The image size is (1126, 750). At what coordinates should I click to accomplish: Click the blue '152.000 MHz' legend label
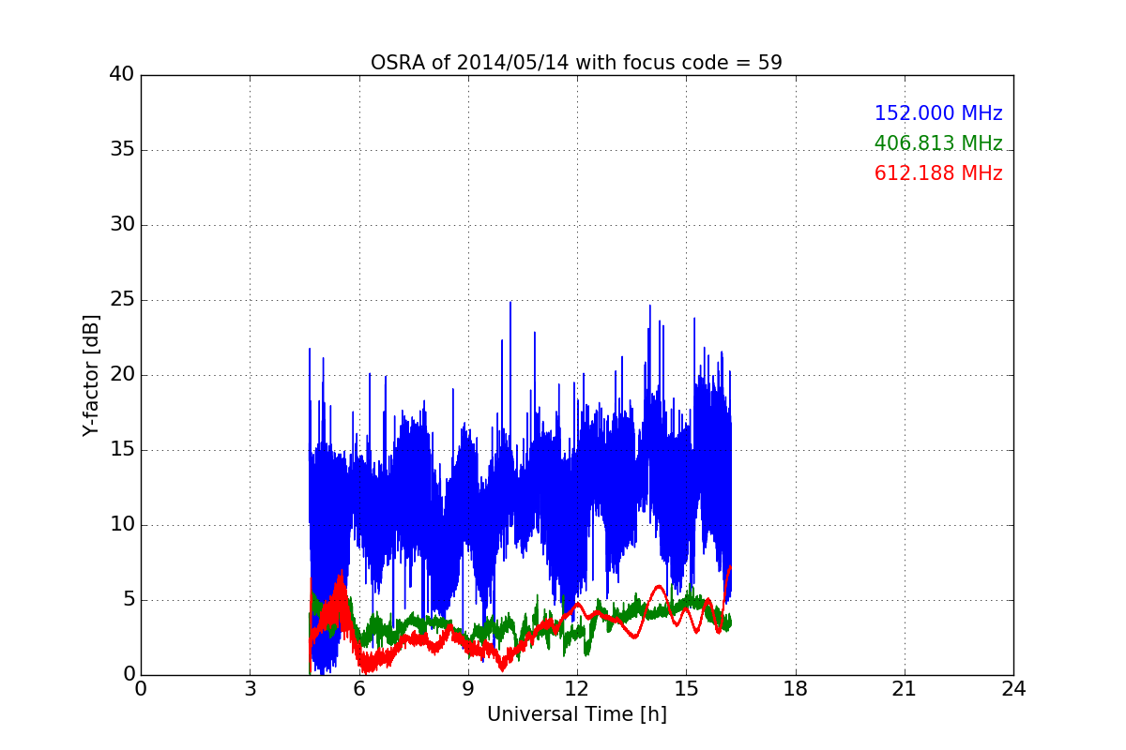(x=938, y=113)
